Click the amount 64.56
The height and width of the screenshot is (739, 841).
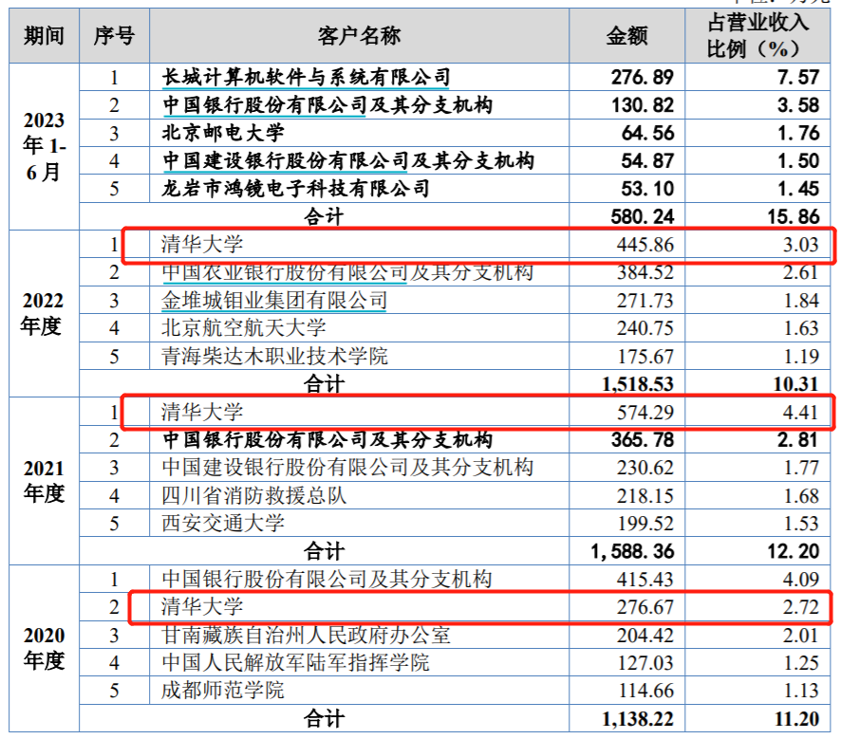(647, 133)
